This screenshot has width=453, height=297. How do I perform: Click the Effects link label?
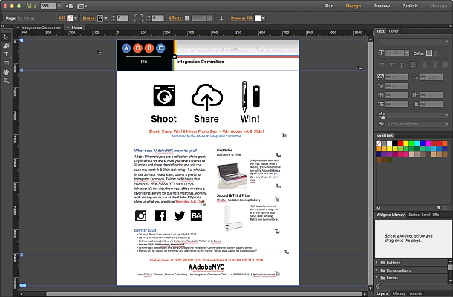pos(176,19)
